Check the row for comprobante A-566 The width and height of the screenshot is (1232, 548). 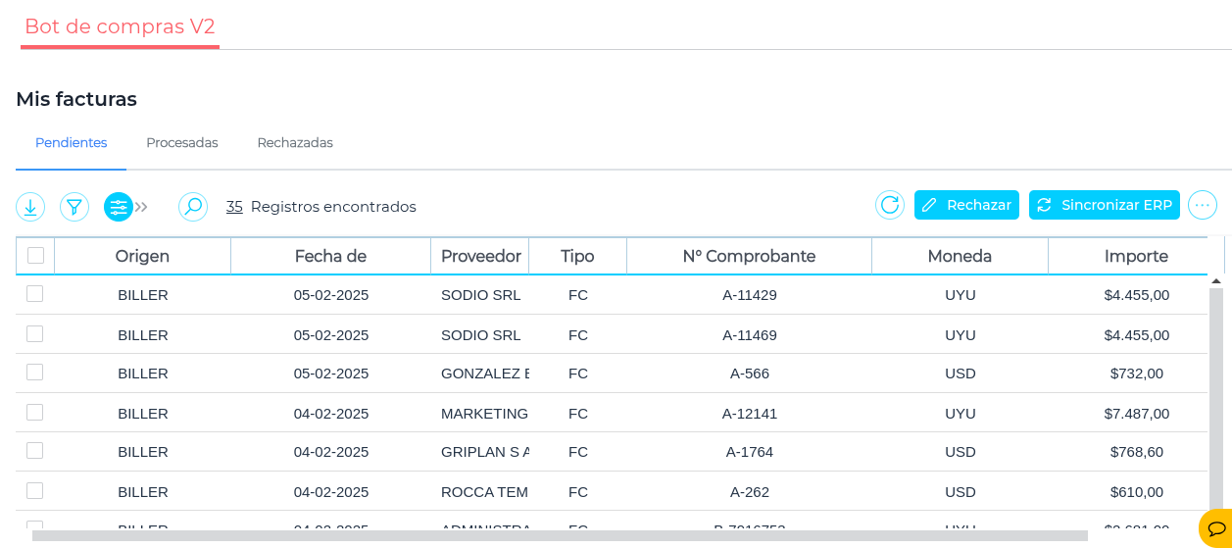tap(35, 373)
